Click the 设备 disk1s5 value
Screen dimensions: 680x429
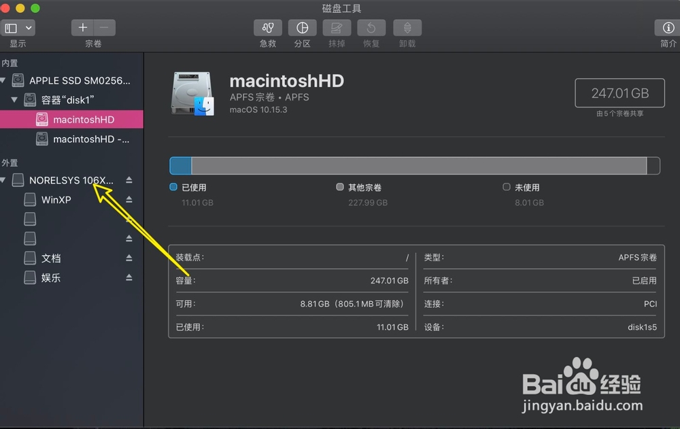pos(643,327)
